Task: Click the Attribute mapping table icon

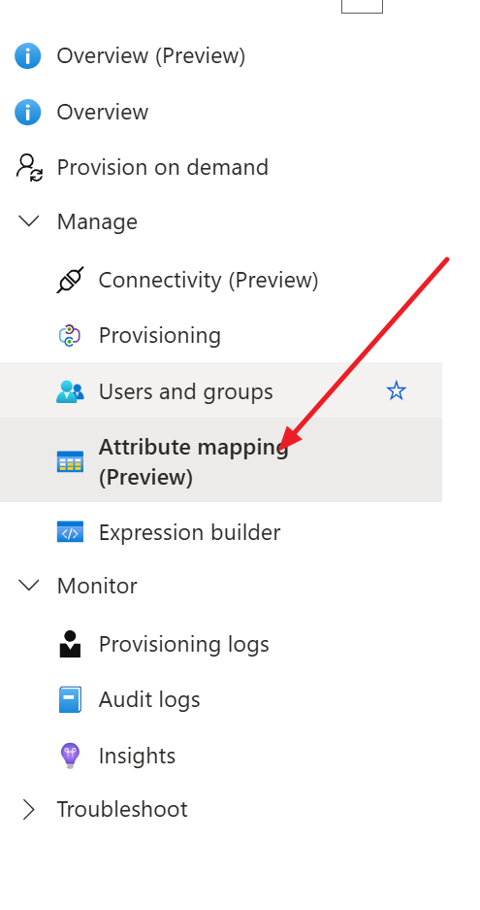Action: point(70,462)
